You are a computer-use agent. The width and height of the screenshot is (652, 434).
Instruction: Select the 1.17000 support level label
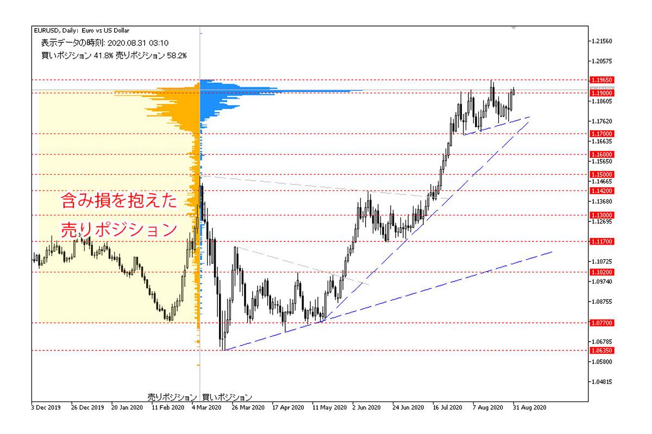602,133
